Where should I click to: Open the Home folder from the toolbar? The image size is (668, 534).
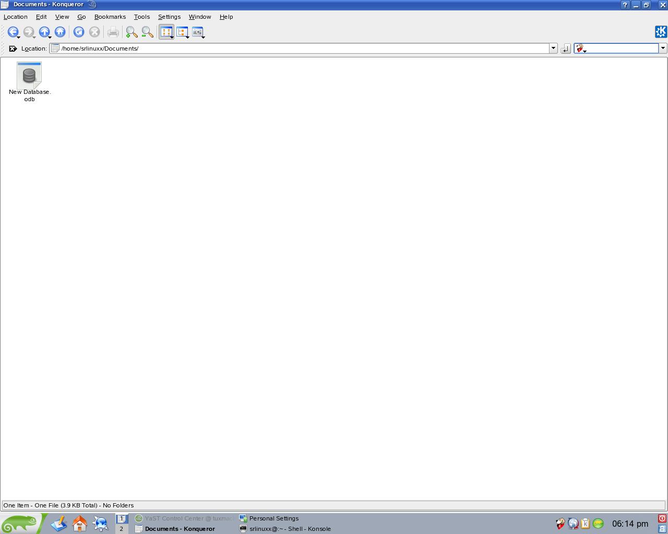60,32
